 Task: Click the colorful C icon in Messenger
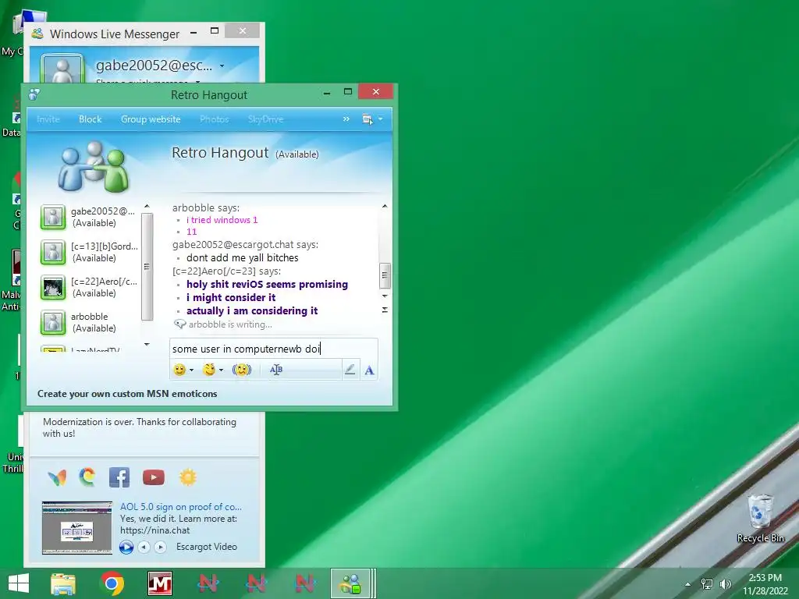coord(87,477)
